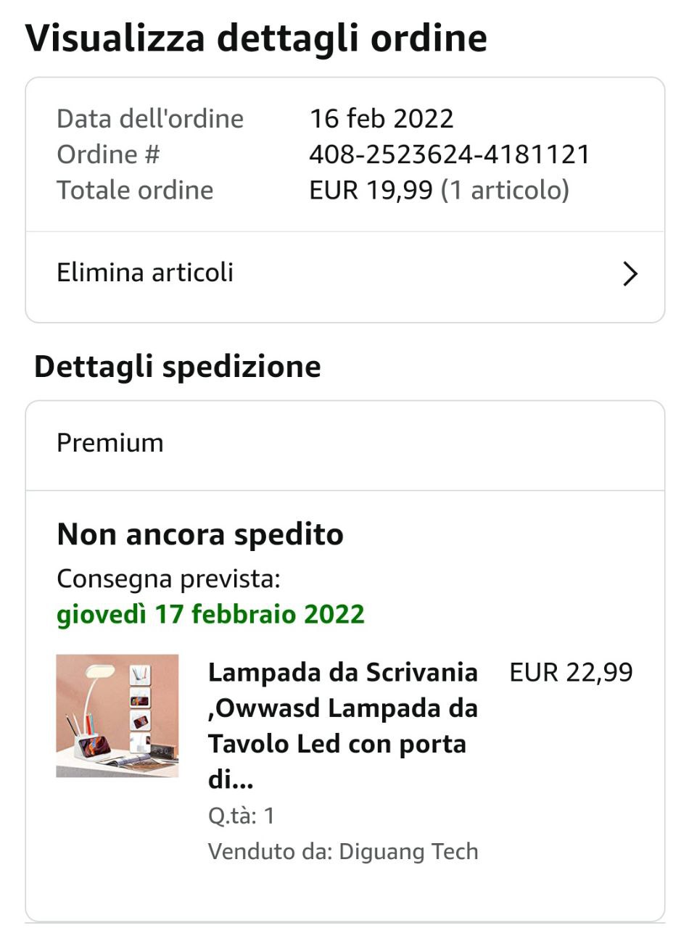Tap the (1 articolo) item count
This screenshot has width=689, height=928.
pos(505,190)
